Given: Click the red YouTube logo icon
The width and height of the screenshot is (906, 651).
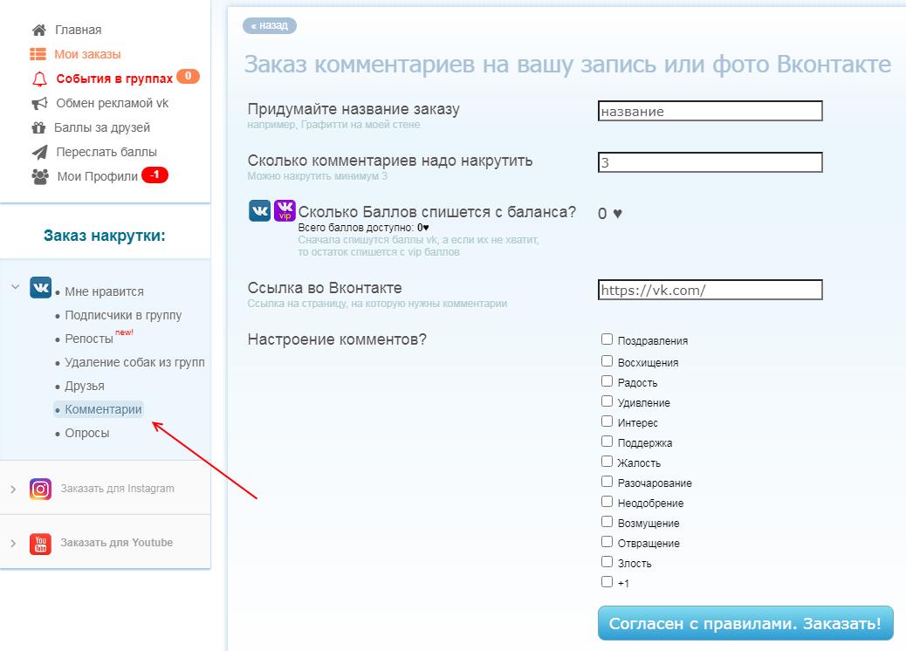Looking at the screenshot, I should click(40, 544).
